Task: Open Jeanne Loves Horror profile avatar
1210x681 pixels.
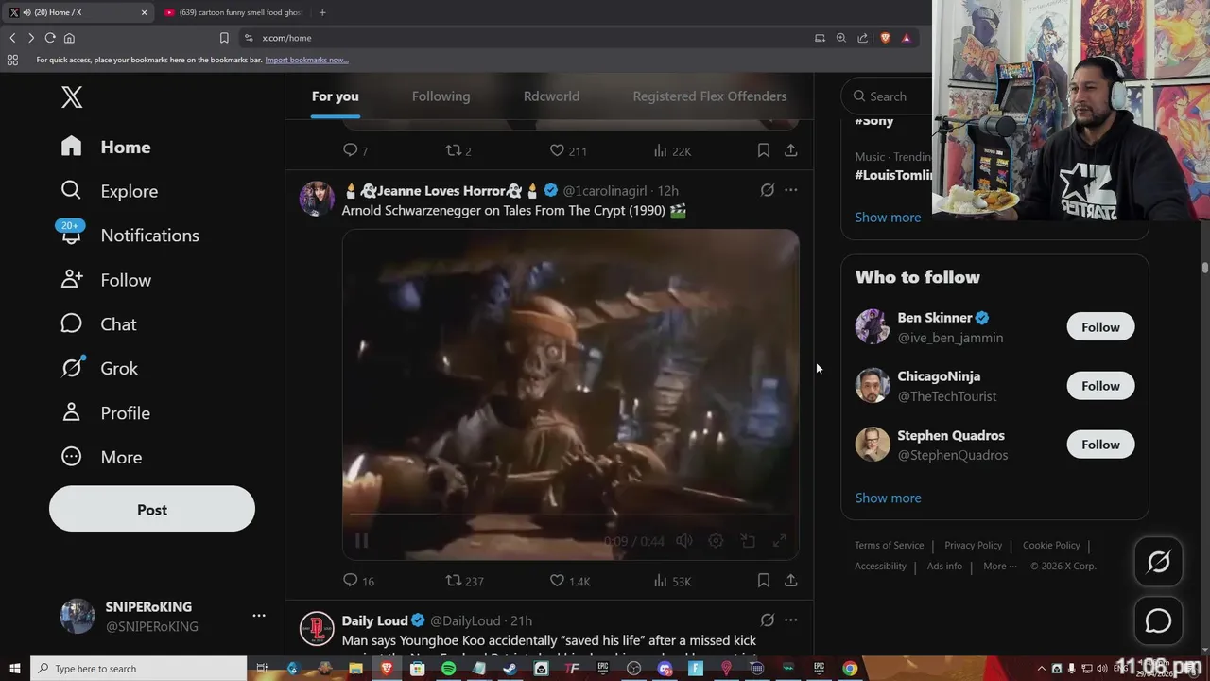Action: click(317, 199)
